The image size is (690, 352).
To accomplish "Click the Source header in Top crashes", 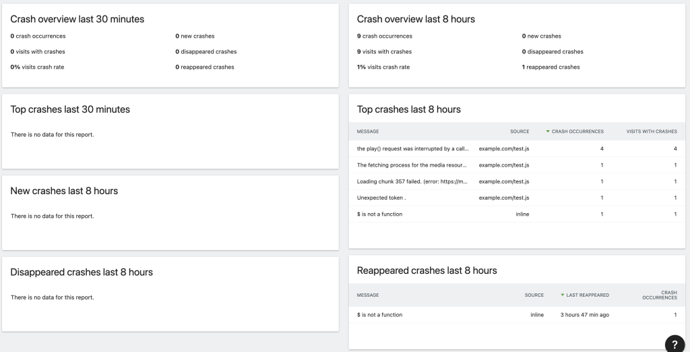I will coord(520,131).
